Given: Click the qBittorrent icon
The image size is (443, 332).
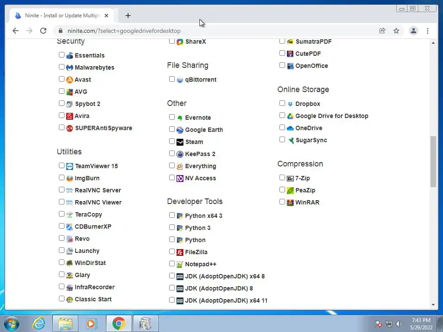Looking at the screenshot, I should pos(180,80).
